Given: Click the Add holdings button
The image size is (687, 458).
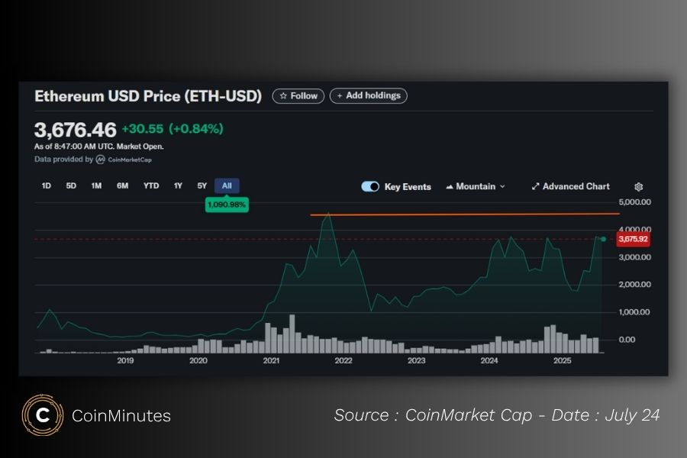Looking at the screenshot, I should [x=369, y=95].
